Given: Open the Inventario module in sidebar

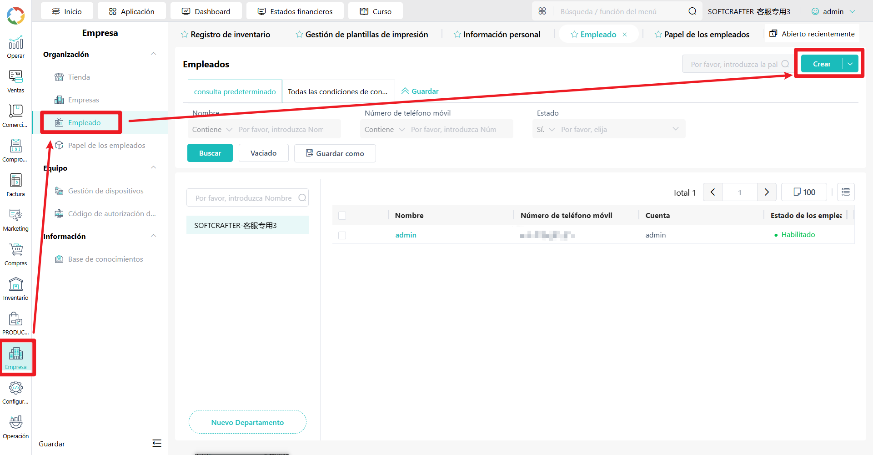Looking at the screenshot, I should (15, 289).
